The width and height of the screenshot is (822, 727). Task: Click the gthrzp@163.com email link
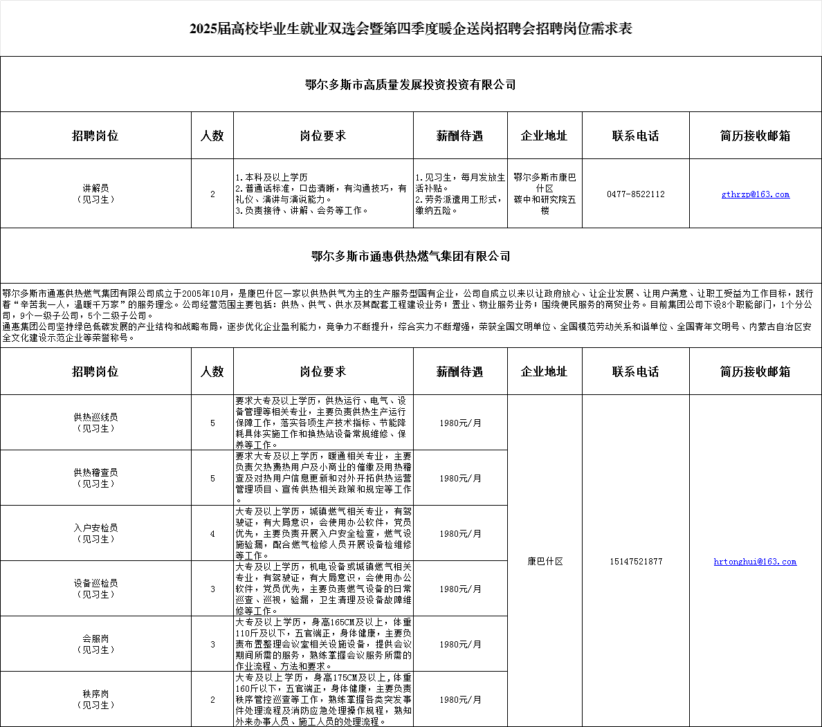point(755,194)
